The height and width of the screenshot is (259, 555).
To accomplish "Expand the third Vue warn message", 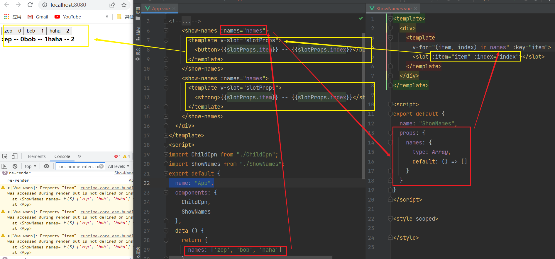I will [9, 236].
